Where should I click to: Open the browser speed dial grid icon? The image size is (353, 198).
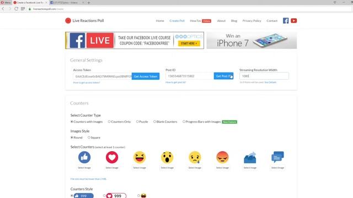(23, 9)
